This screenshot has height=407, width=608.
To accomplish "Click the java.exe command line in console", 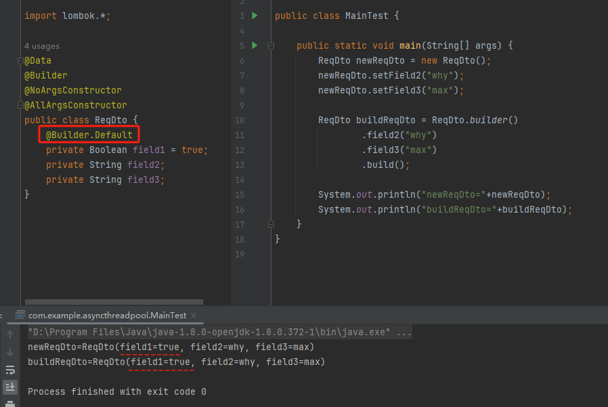I will (x=219, y=332).
